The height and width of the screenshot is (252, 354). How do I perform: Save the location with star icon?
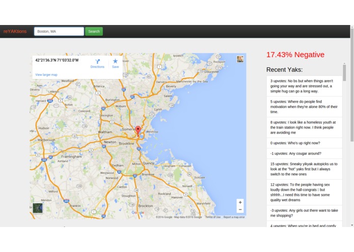coord(115,63)
